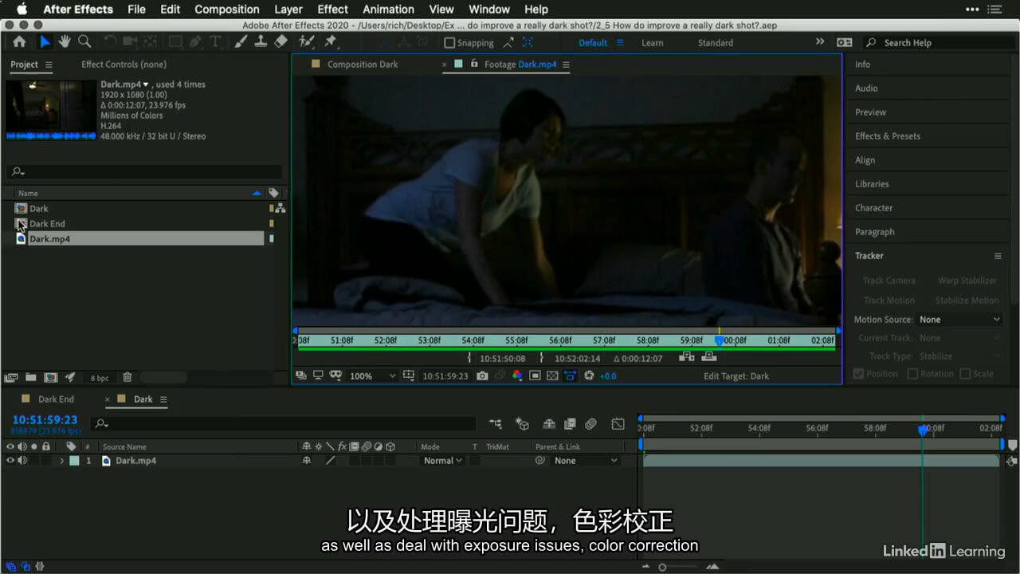1020x574 pixels.
Task: Toggle Frame Blending icon in timeline
Action: point(570,424)
